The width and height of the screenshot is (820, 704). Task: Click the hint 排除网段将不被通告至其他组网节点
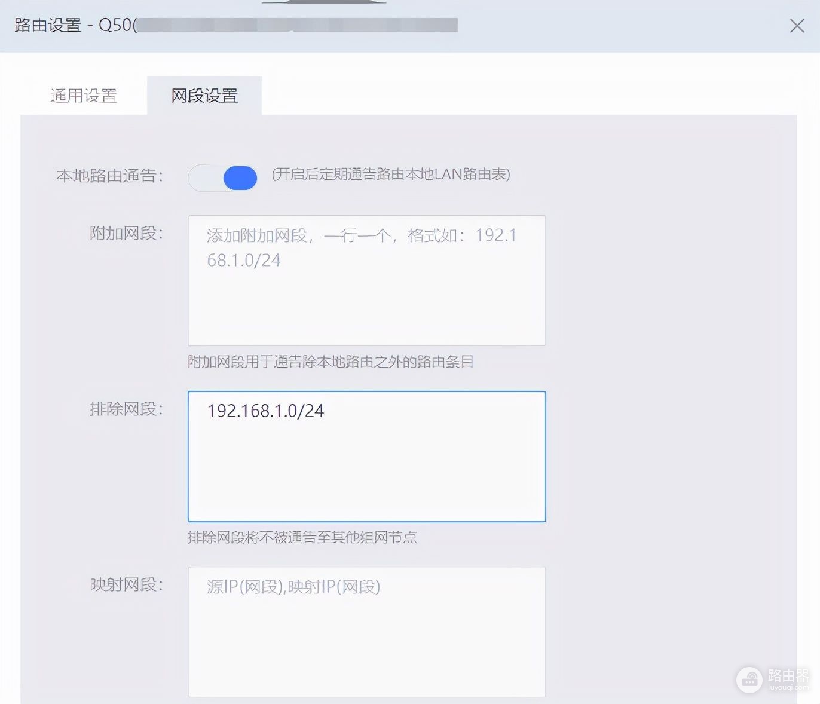pyautogui.click(x=302, y=537)
